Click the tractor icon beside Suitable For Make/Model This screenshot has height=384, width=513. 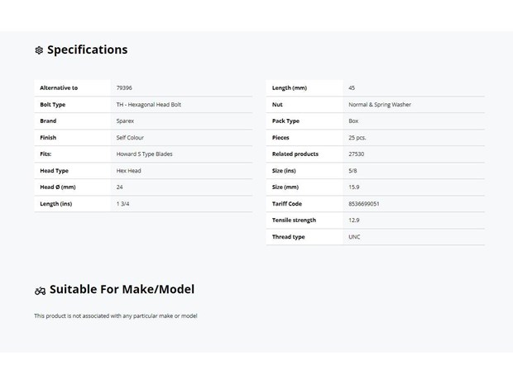[40, 291]
